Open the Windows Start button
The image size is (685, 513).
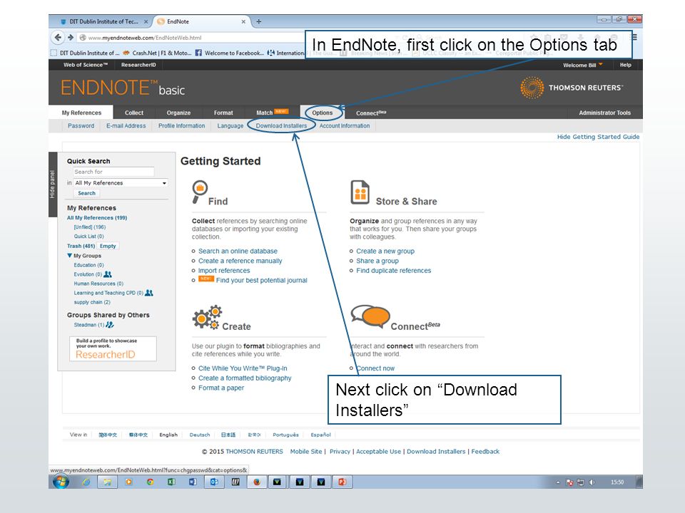(61, 482)
